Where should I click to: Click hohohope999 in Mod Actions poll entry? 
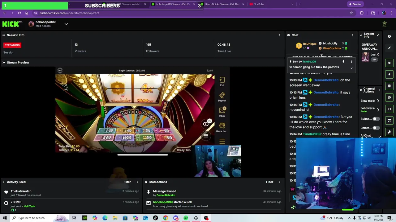point(163,202)
